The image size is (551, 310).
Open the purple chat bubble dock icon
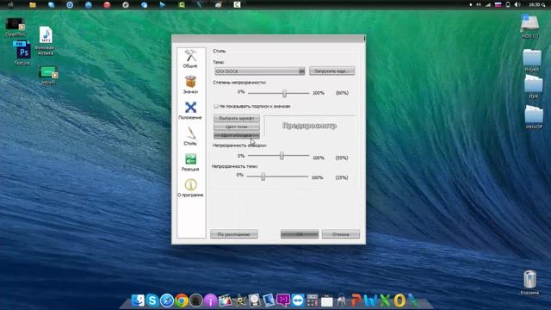click(283, 301)
